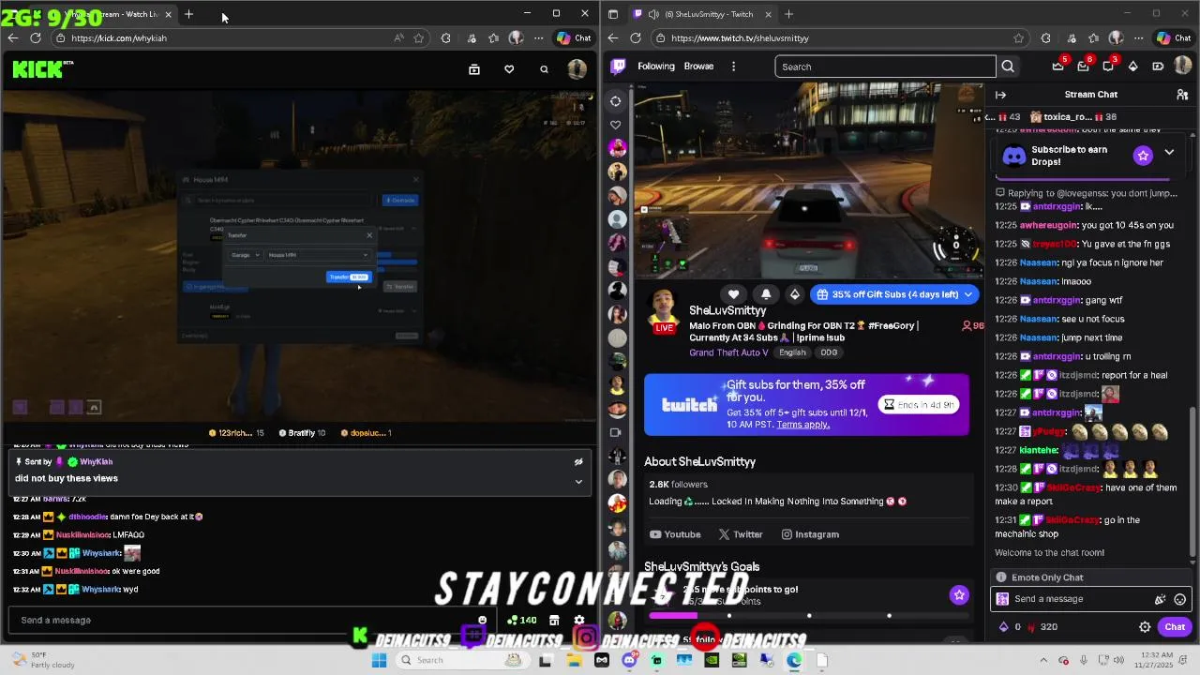1200x675 pixels.
Task: Open Twitch Prime loot crown icon
Action: coord(1058,67)
